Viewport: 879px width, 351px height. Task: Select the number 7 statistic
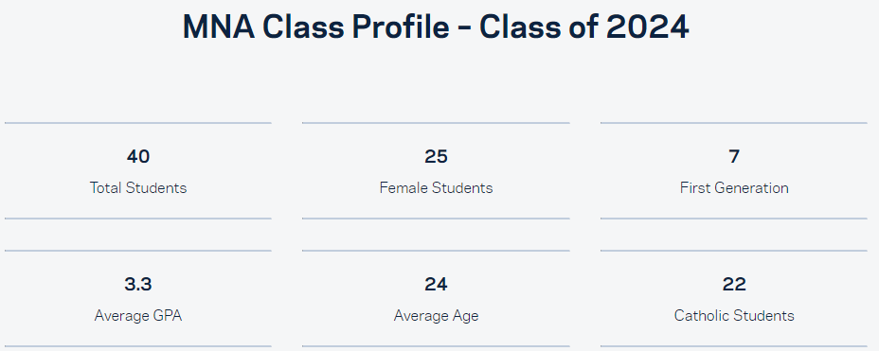tap(734, 157)
